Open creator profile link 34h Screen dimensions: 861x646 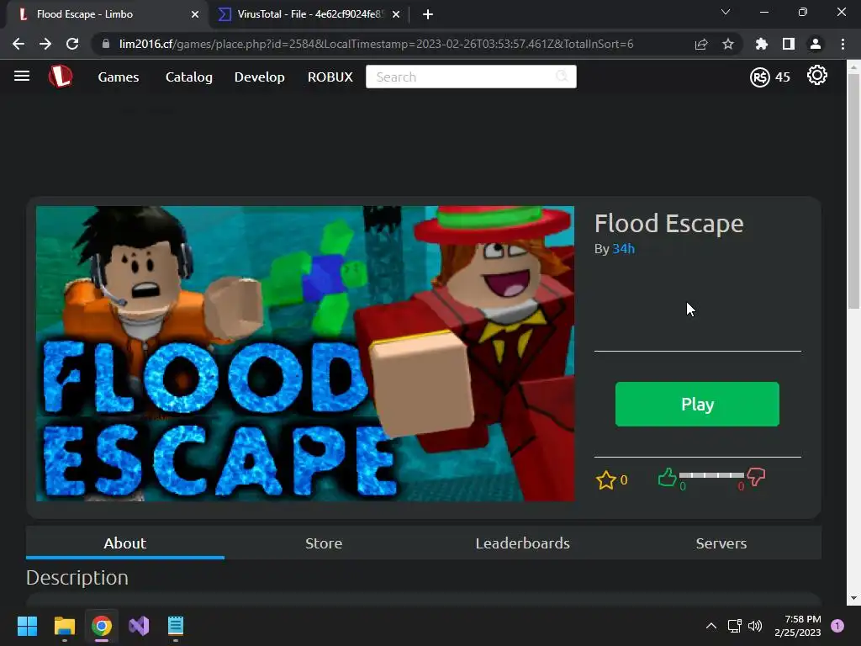coord(624,249)
